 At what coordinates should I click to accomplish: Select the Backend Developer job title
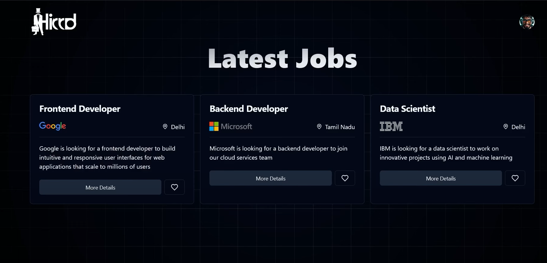[249, 109]
